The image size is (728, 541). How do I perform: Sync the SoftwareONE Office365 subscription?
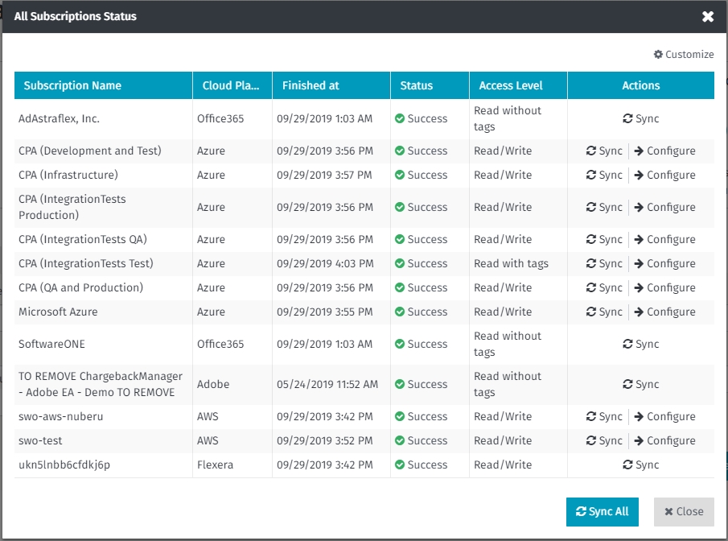tap(640, 344)
